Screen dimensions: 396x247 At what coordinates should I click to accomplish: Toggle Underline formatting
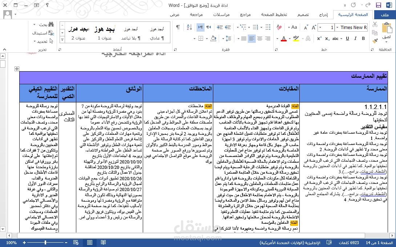pyautogui.click(x=348, y=39)
